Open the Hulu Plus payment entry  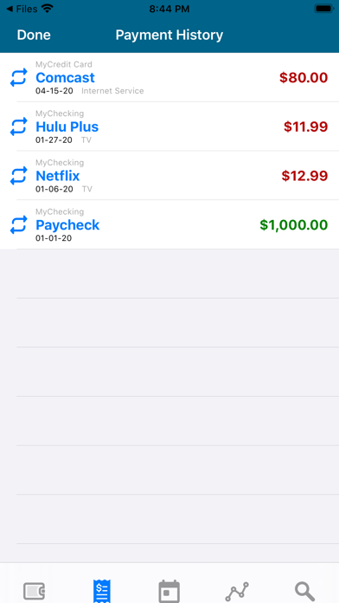(x=169, y=126)
